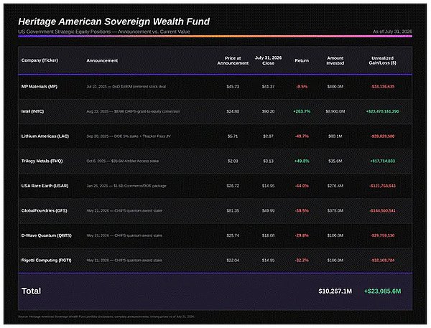The width and height of the screenshot is (431, 328).
Task: Click Trilogy Metals' green unrealized gain value
Action: (382, 161)
